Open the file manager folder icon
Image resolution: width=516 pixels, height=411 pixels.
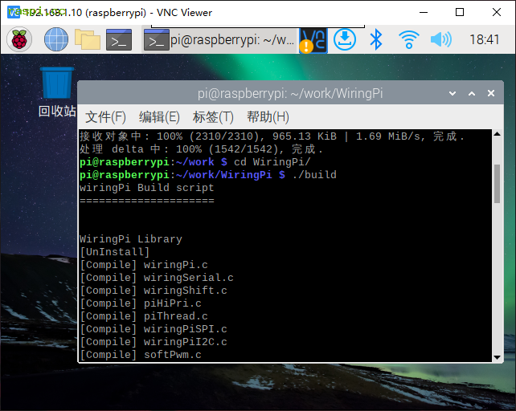point(87,39)
